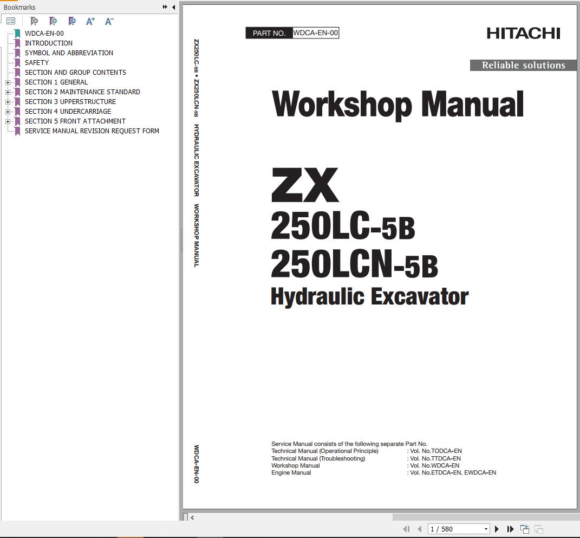
Task: Open SERVICE MANUAL REVISION REQUEST FORM bookmark
Action: point(92,131)
